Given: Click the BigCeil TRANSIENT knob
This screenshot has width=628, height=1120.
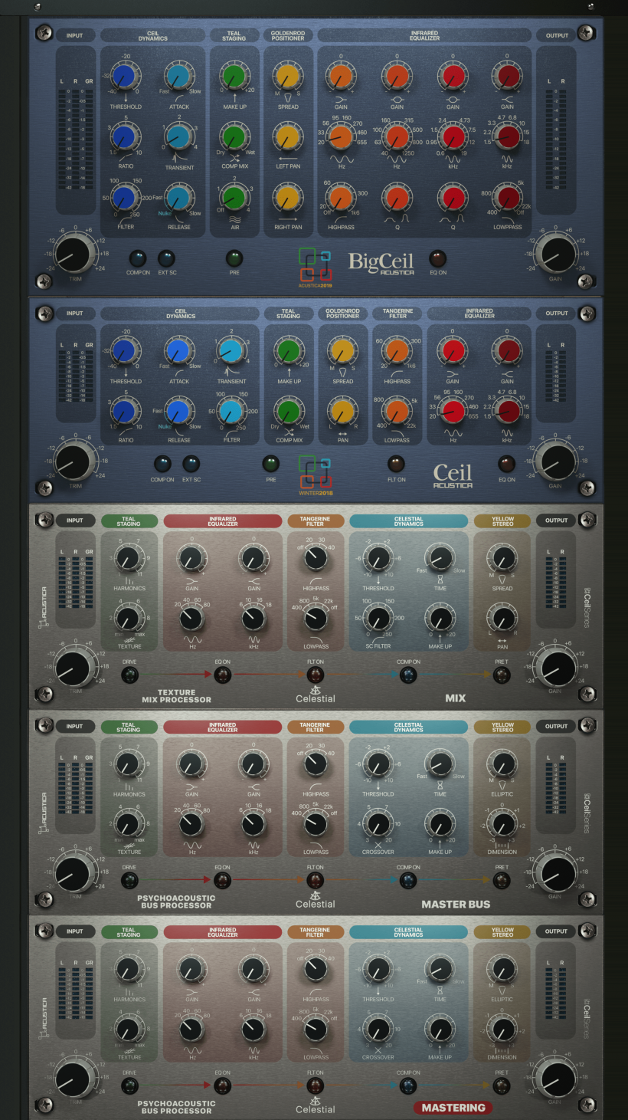Looking at the screenshot, I should [178, 137].
